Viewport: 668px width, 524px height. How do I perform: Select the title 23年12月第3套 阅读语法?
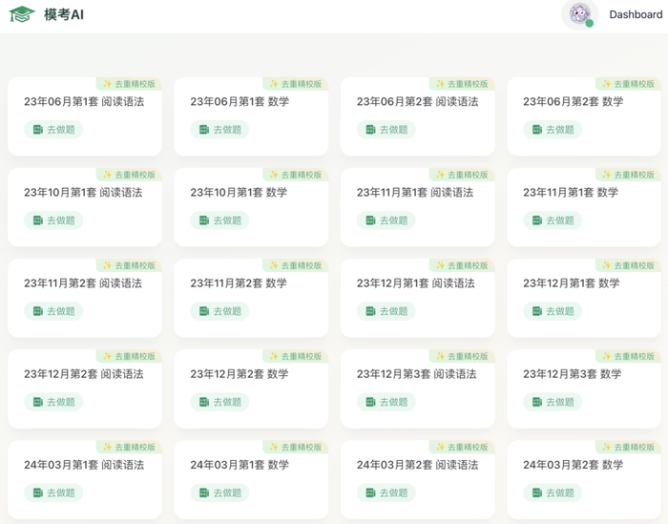417,373
